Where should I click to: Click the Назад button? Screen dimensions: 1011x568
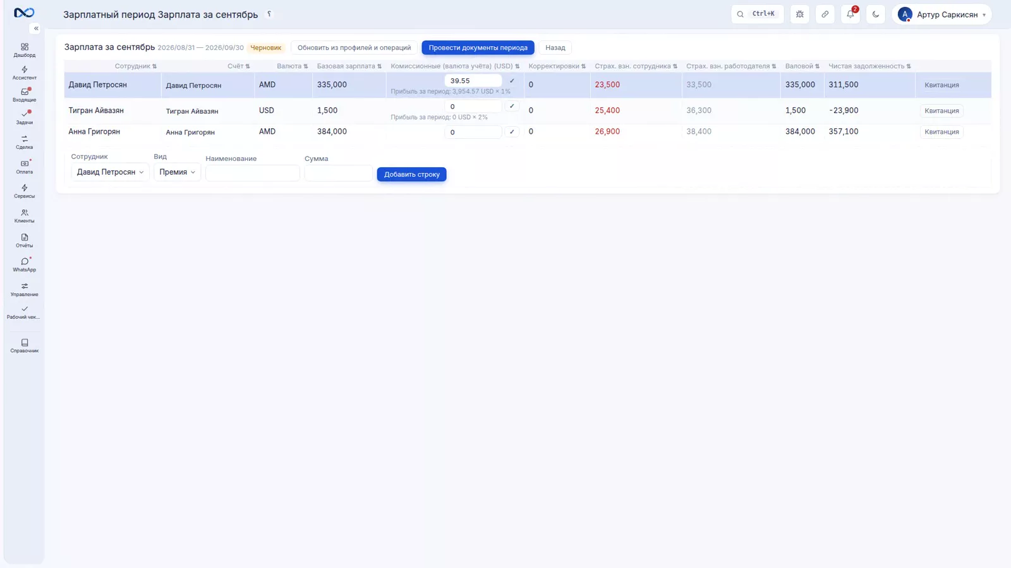coord(555,48)
